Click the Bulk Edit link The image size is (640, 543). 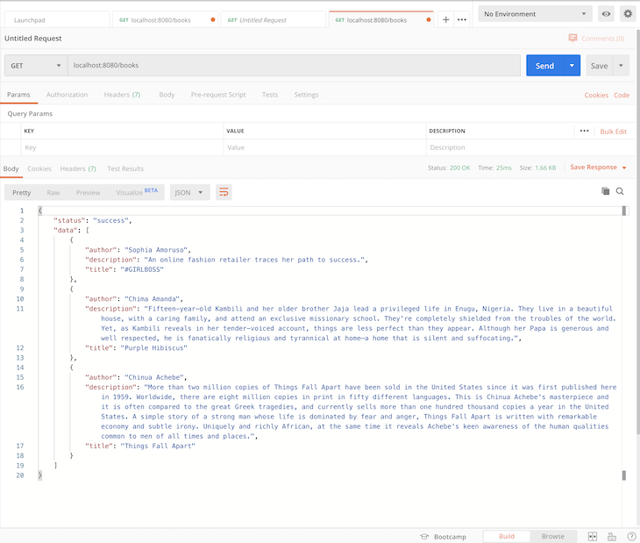[613, 132]
